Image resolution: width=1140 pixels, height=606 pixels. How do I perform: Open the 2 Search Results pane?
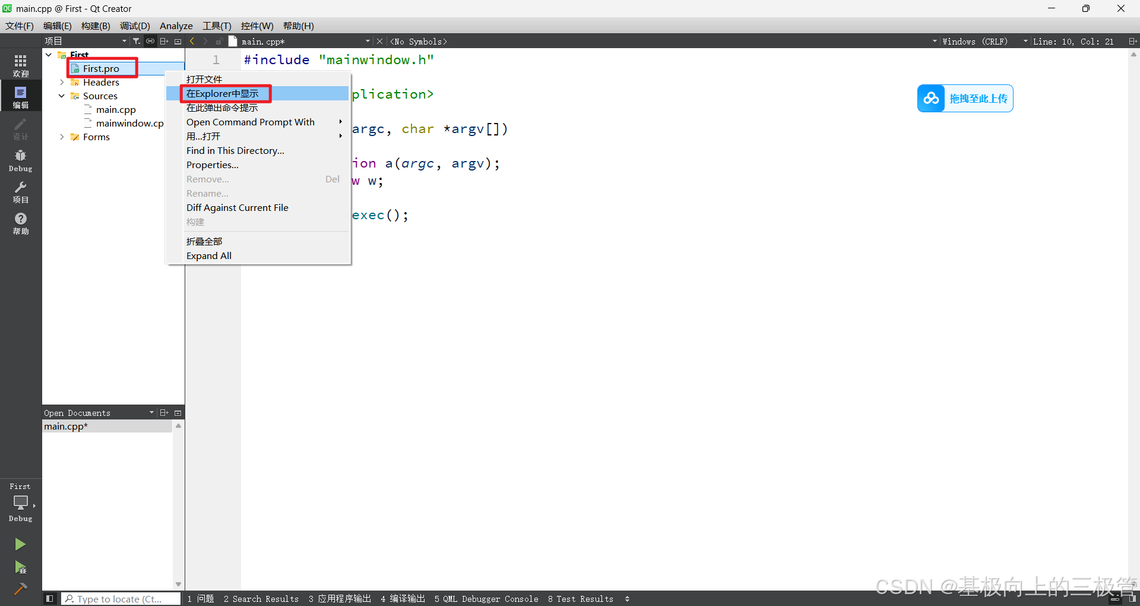click(x=261, y=598)
